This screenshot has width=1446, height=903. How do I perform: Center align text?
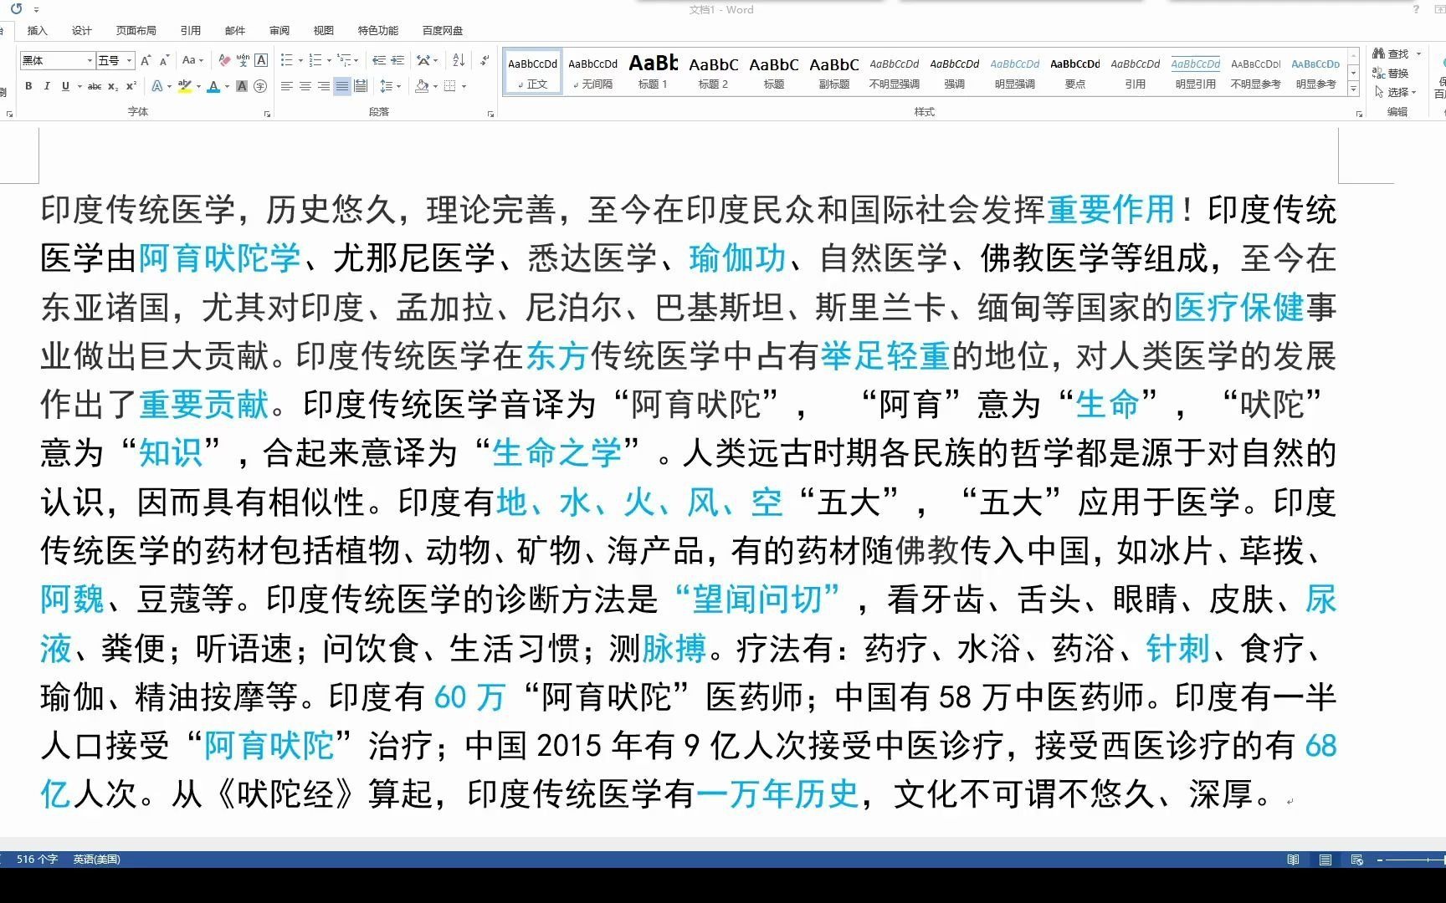[305, 86]
